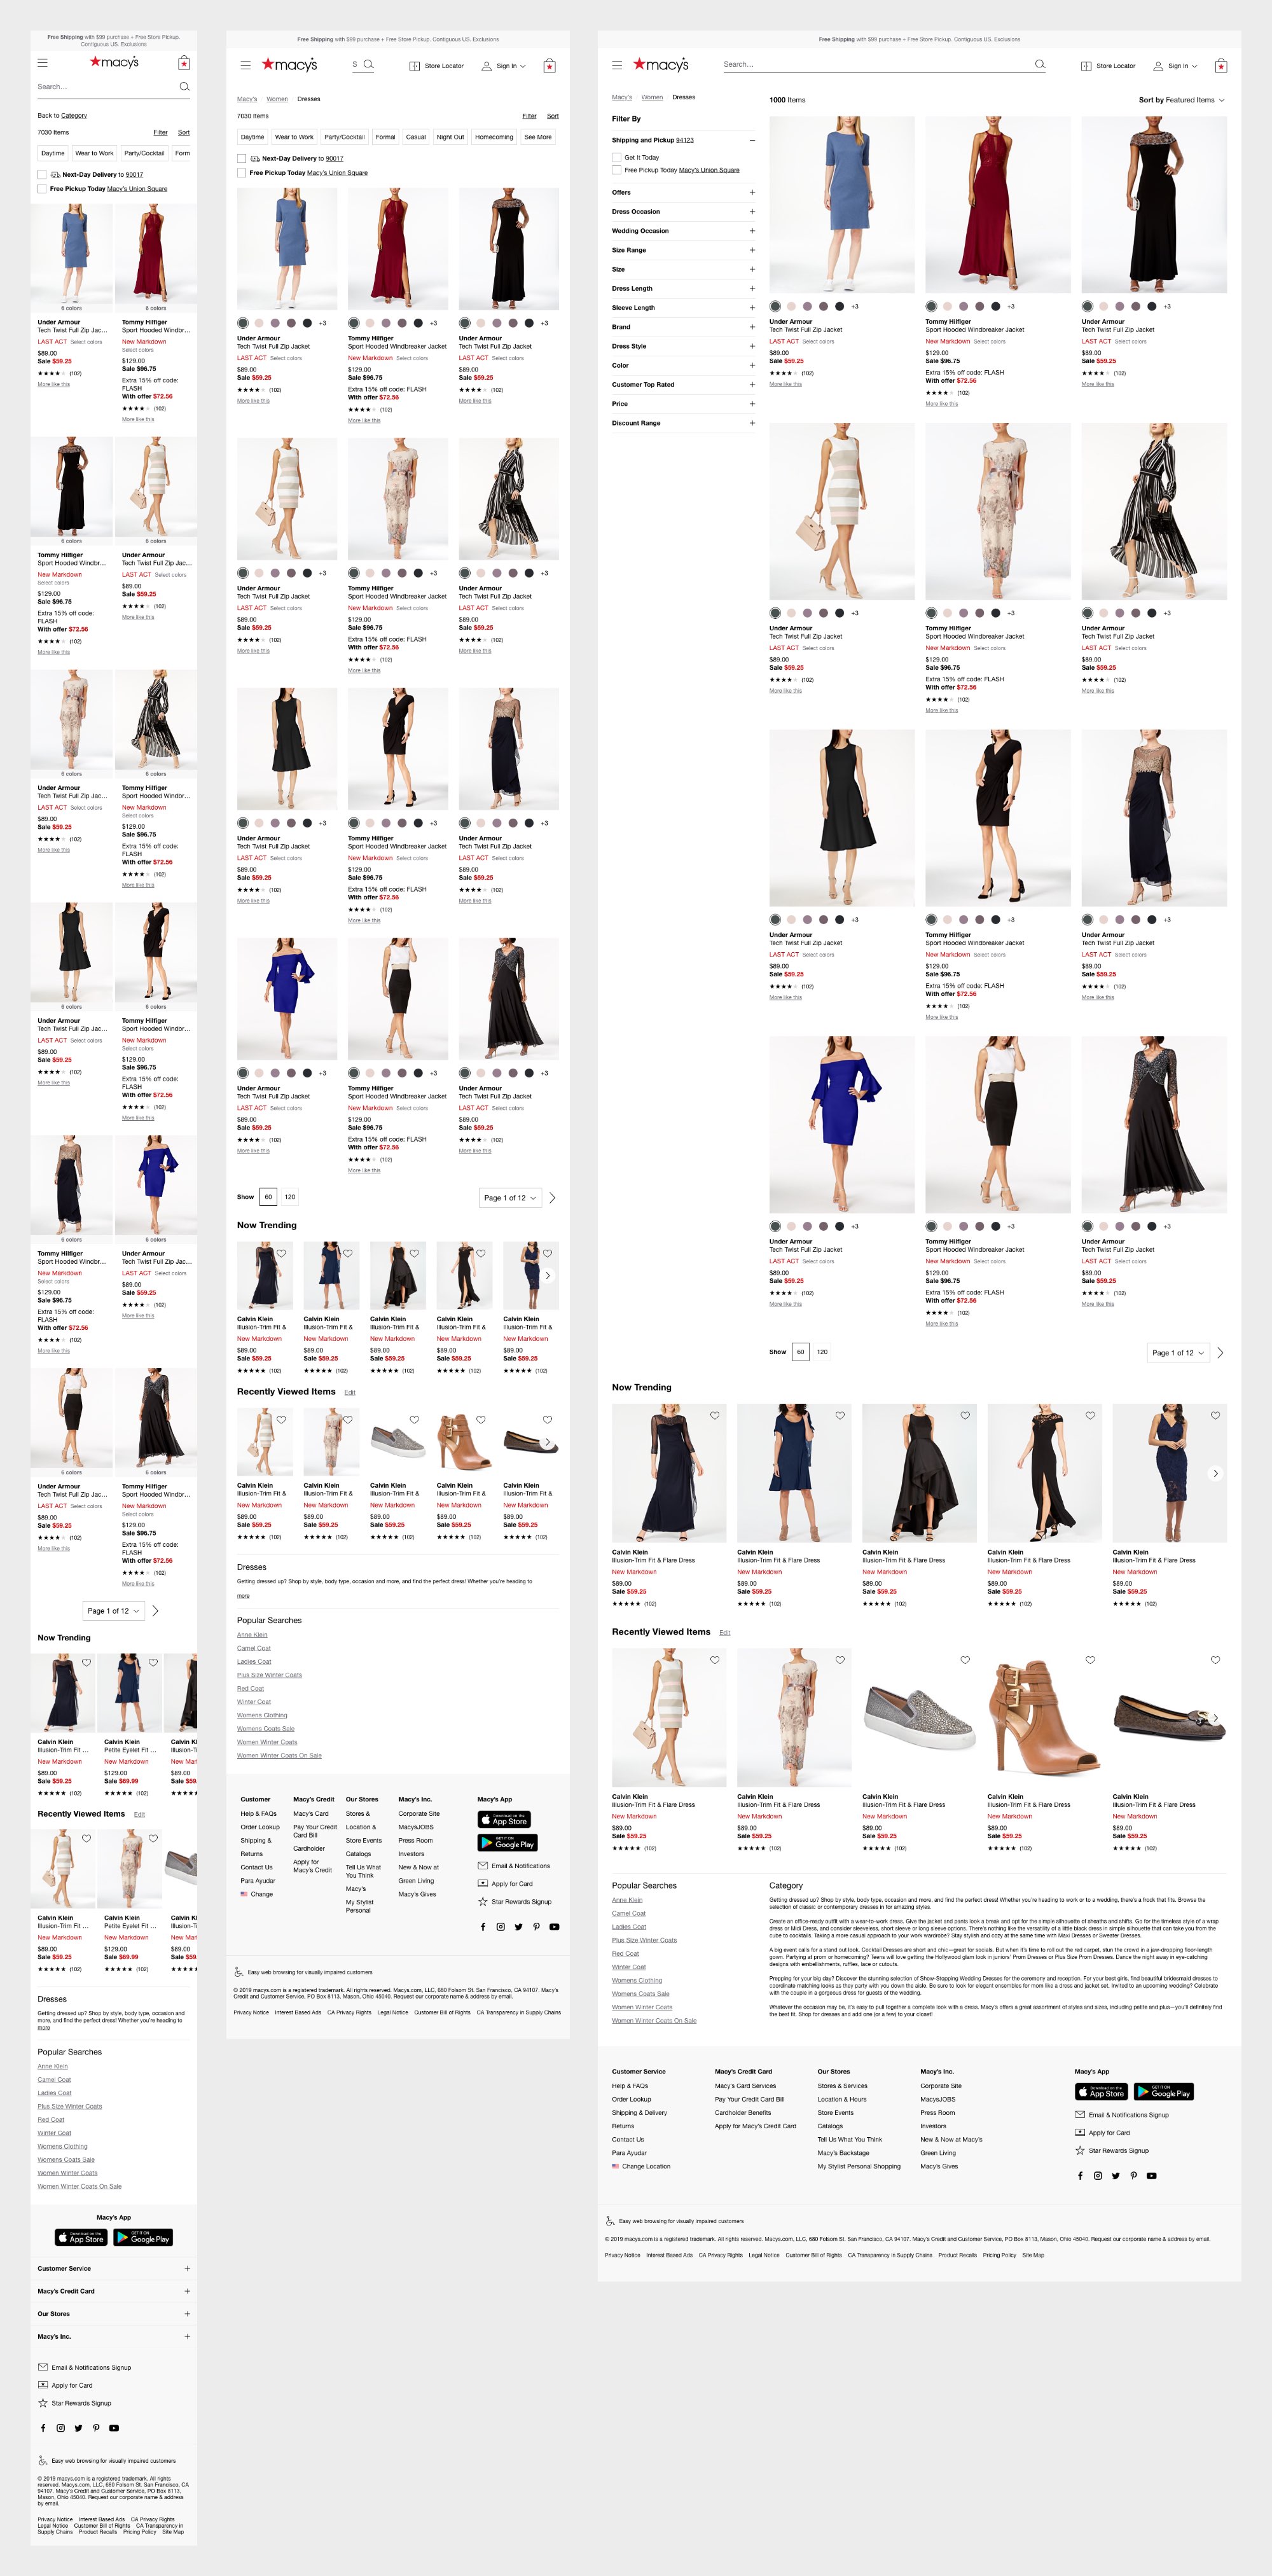Click the YouTube icon in the mobile footer
The height and width of the screenshot is (2576, 1272).
tap(114, 2428)
